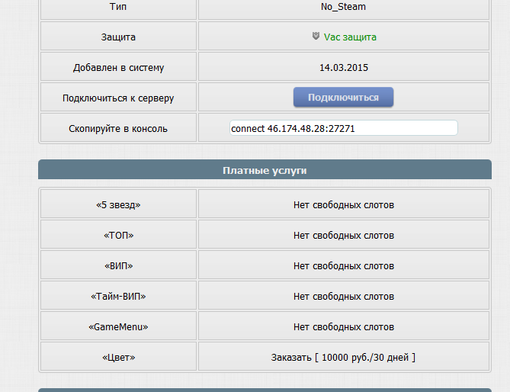Click the blue Подключиться button
Viewport: 510px width, 392px height.
coord(343,97)
